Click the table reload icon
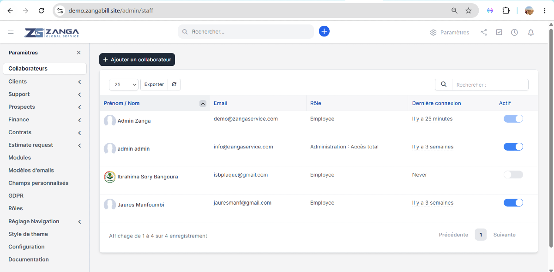Image resolution: width=554 pixels, height=272 pixels. (x=174, y=84)
